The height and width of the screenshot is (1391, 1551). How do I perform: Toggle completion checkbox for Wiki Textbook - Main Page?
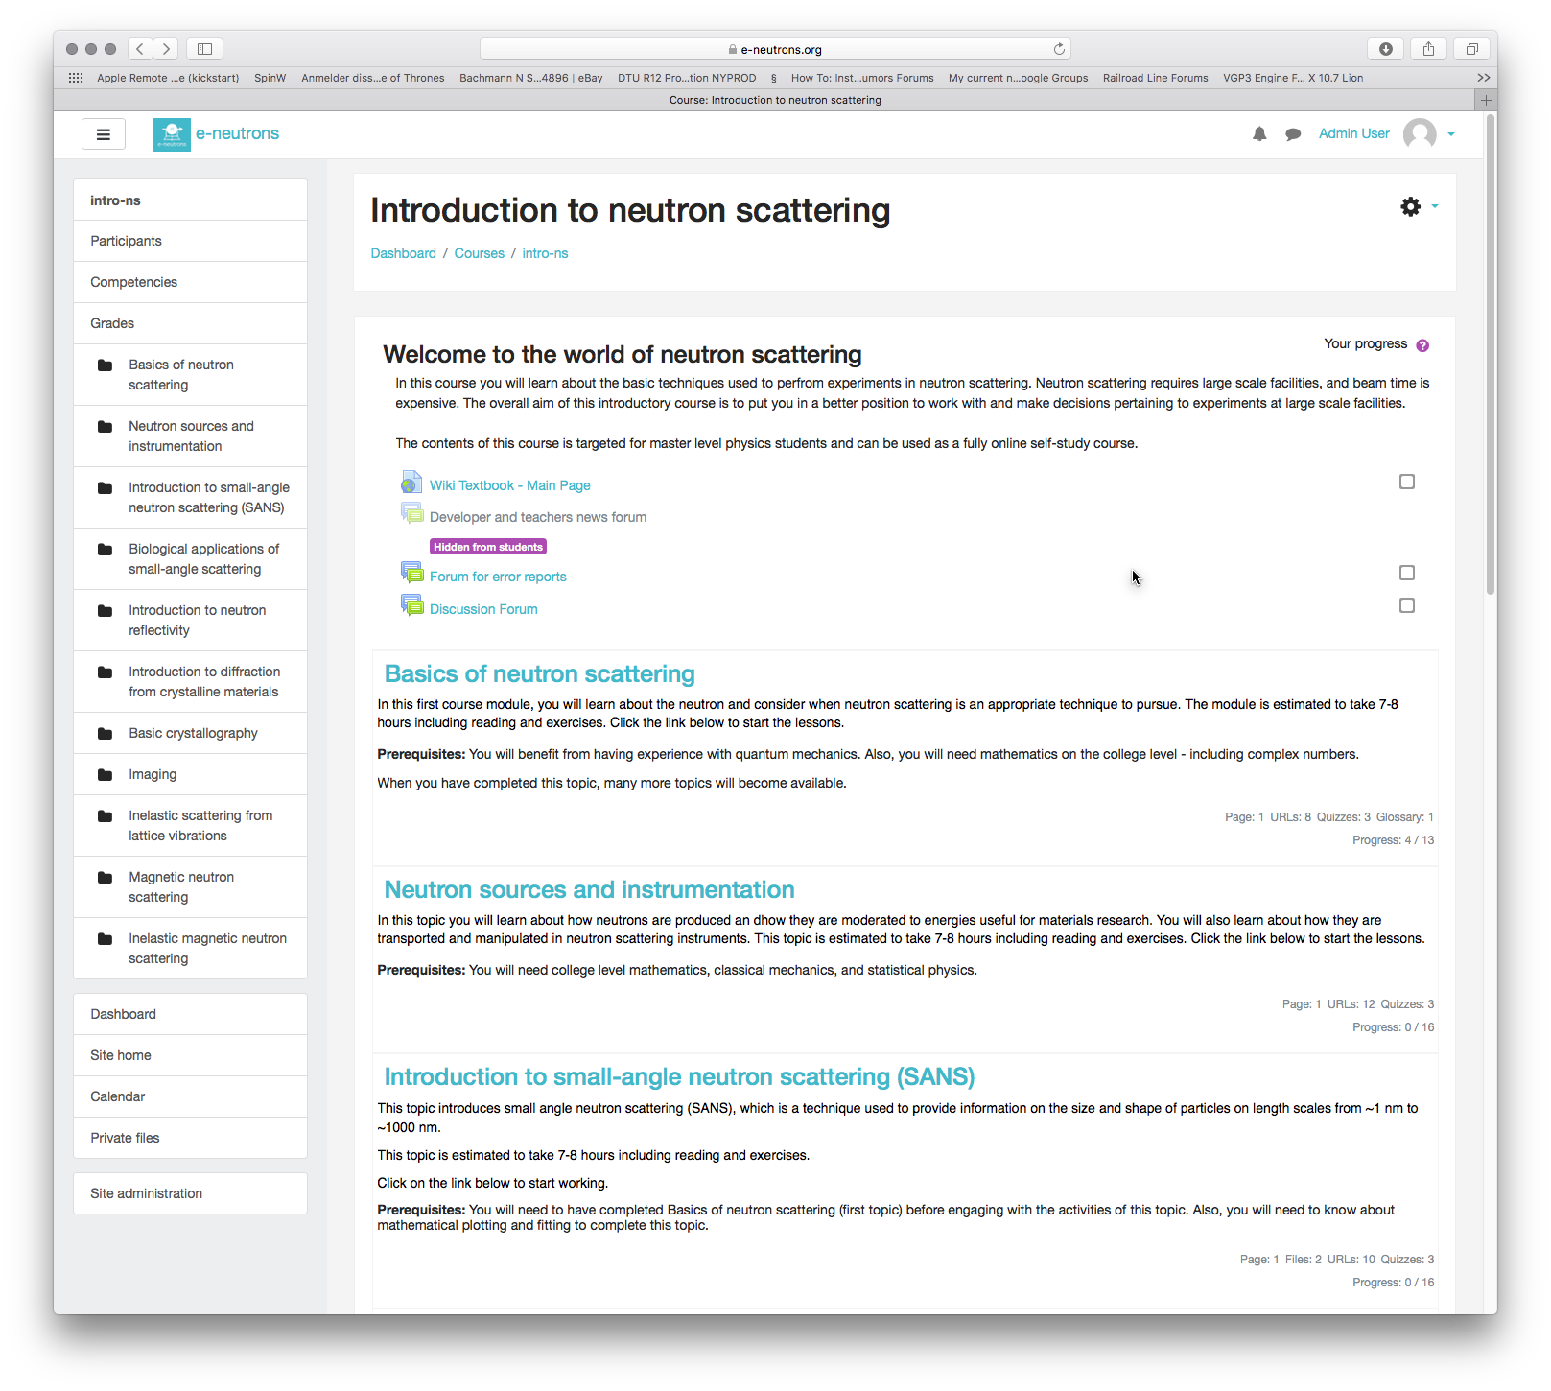(1407, 482)
